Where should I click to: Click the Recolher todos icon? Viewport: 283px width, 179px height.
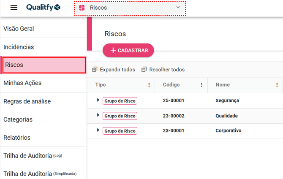click(144, 69)
